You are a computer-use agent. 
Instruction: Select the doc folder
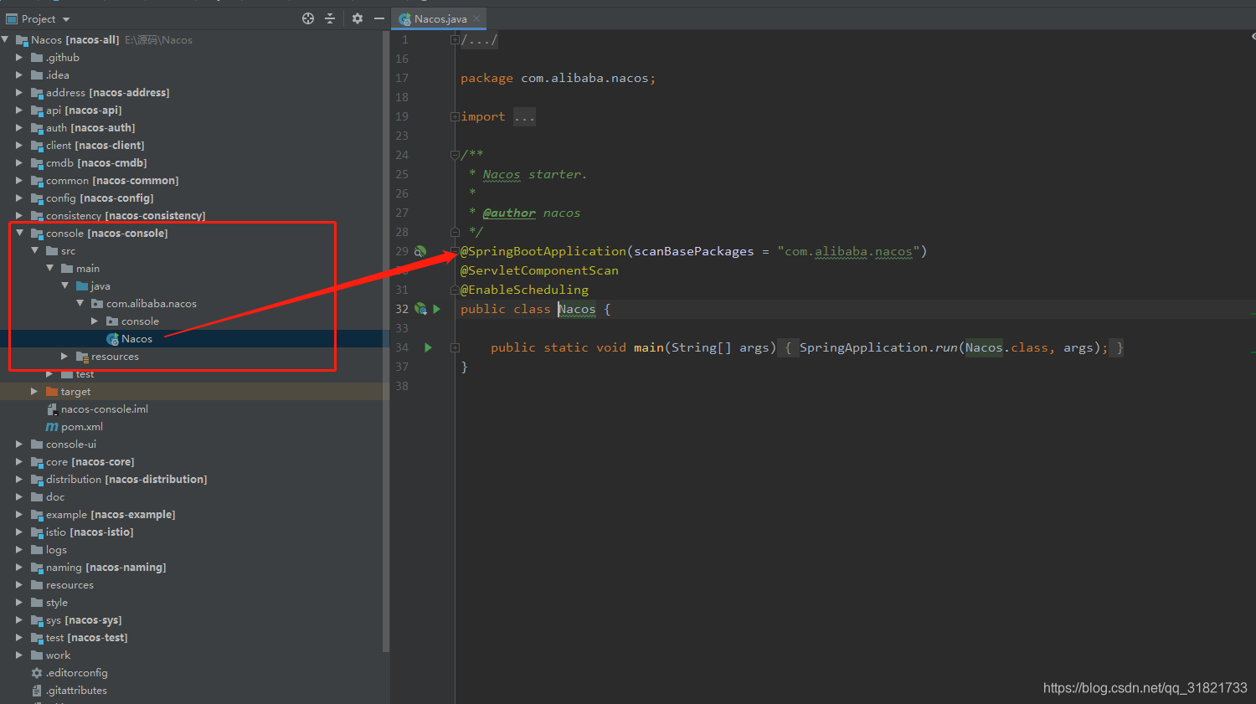[x=55, y=497]
